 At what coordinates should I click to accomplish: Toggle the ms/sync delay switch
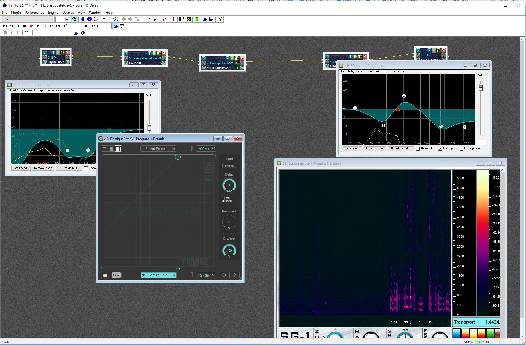click(x=224, y=199)
